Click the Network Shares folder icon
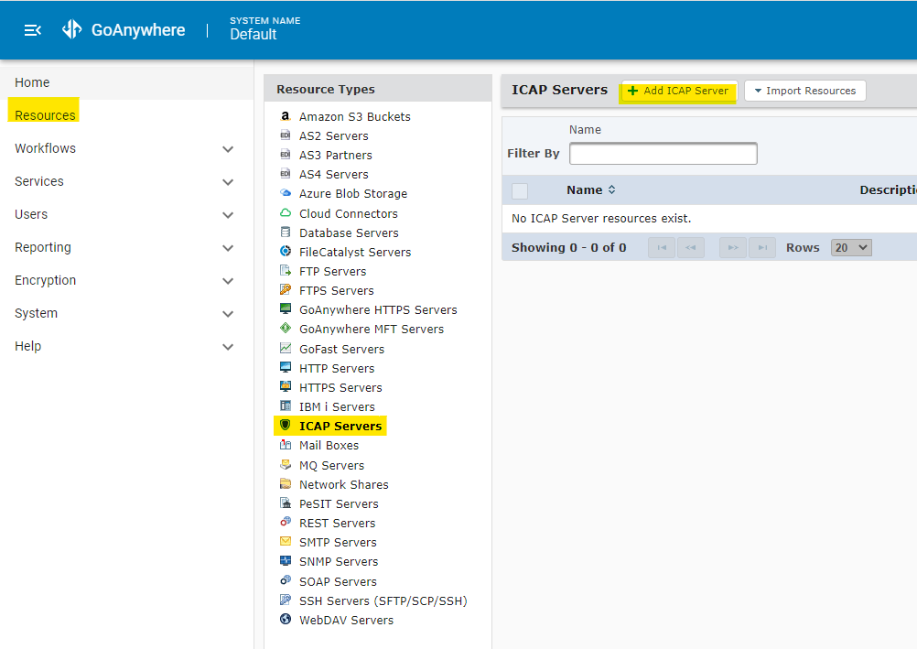The image size is (917, 649). tap(286, 483)
